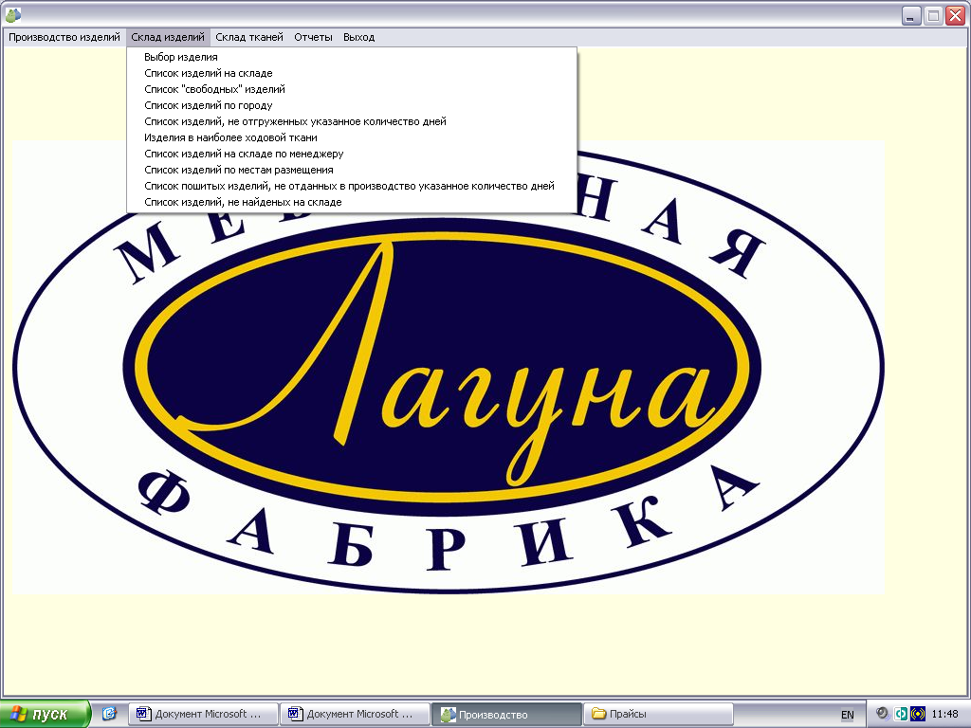Open Список изделий, не найденых на складе
This screenshot has width=971, height=728.
[x=352, y=202]
